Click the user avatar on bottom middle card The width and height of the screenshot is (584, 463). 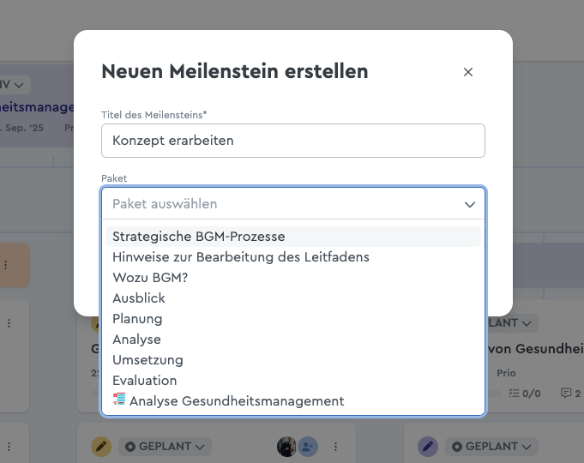click(286, 447)
